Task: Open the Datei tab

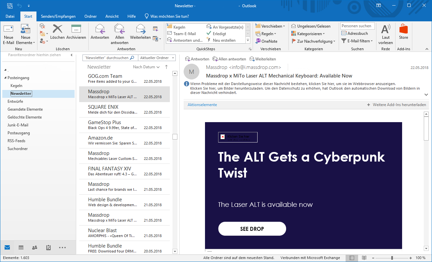Action: pos(10,16)
